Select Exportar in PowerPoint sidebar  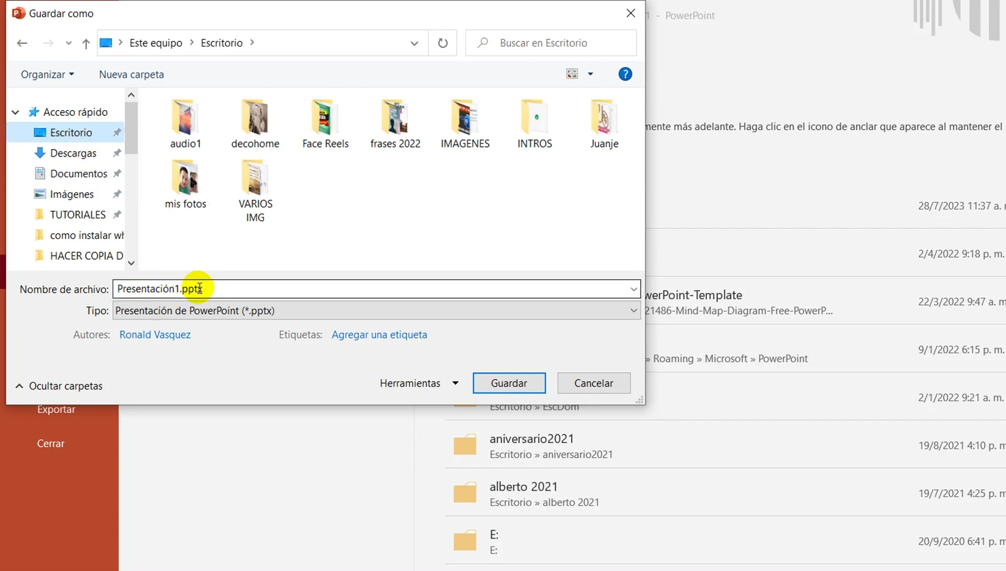56,410
